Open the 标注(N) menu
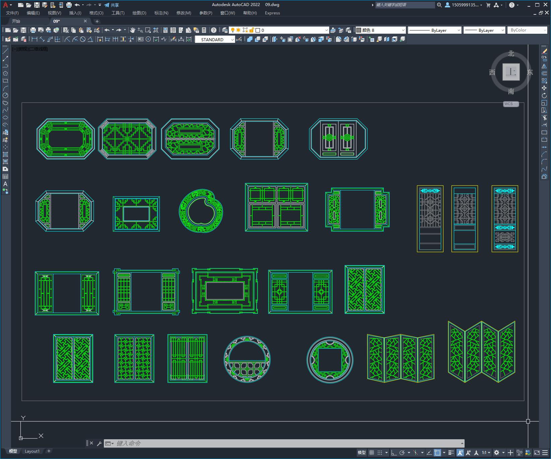Viewport: 551px width, 459px height. pyautogui.click(x=161, y=13)
